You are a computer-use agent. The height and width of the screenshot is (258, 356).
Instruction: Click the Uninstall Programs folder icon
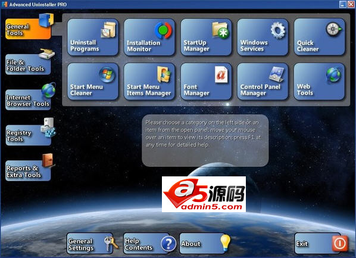pyautogui.click(x=108, y=30)
